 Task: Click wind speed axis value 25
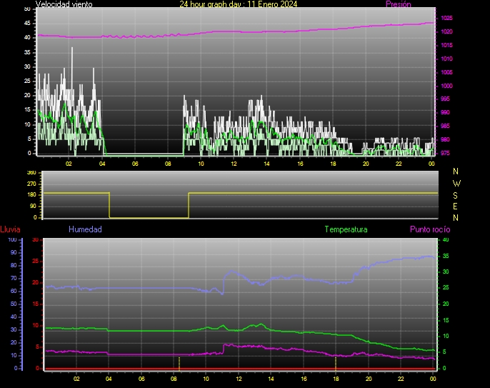27,81
